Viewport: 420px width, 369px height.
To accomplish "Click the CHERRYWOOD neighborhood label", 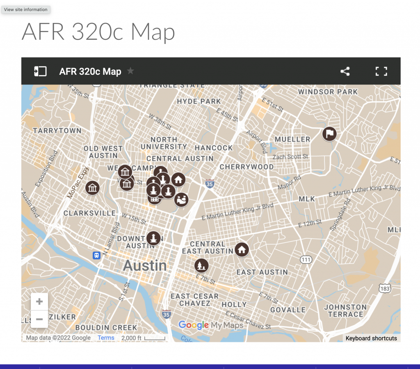I will (247, 167).
